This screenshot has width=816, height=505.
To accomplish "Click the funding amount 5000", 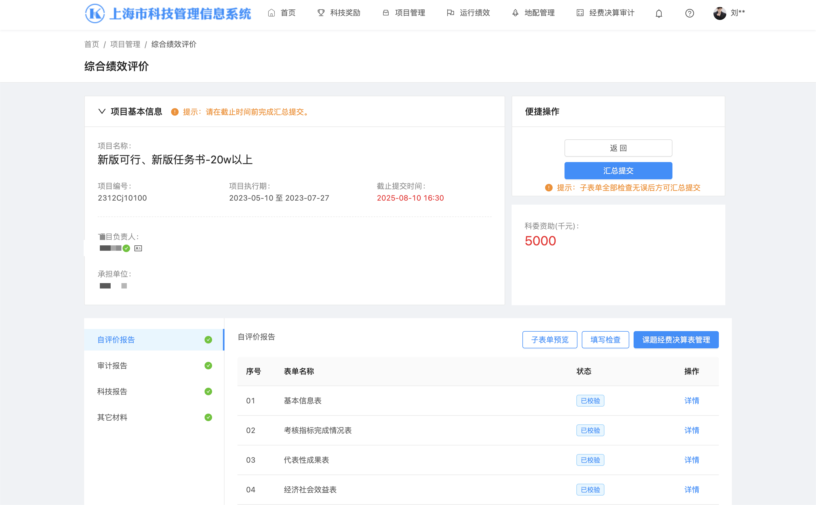I will 540,241.
